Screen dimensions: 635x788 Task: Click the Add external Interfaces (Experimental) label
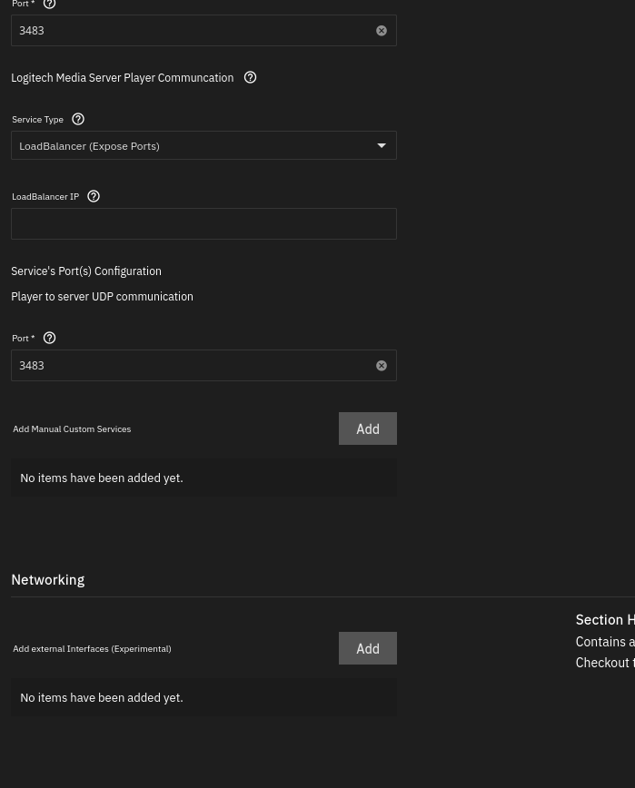[92, 648]
